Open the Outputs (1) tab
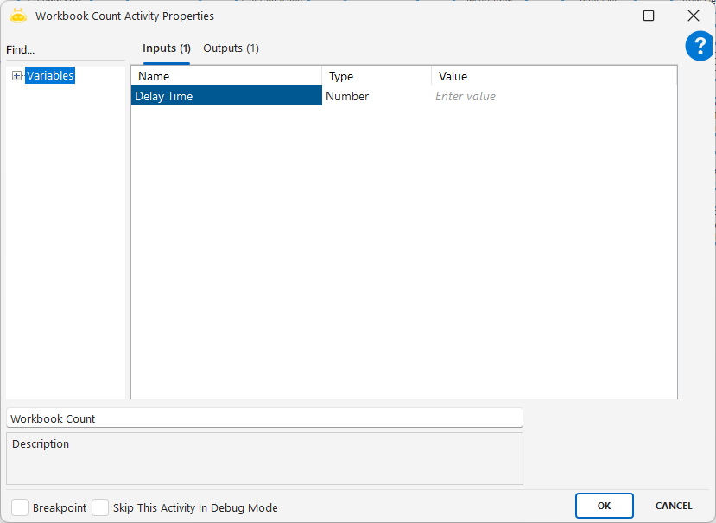716x523 pixels. coord(231,48)
